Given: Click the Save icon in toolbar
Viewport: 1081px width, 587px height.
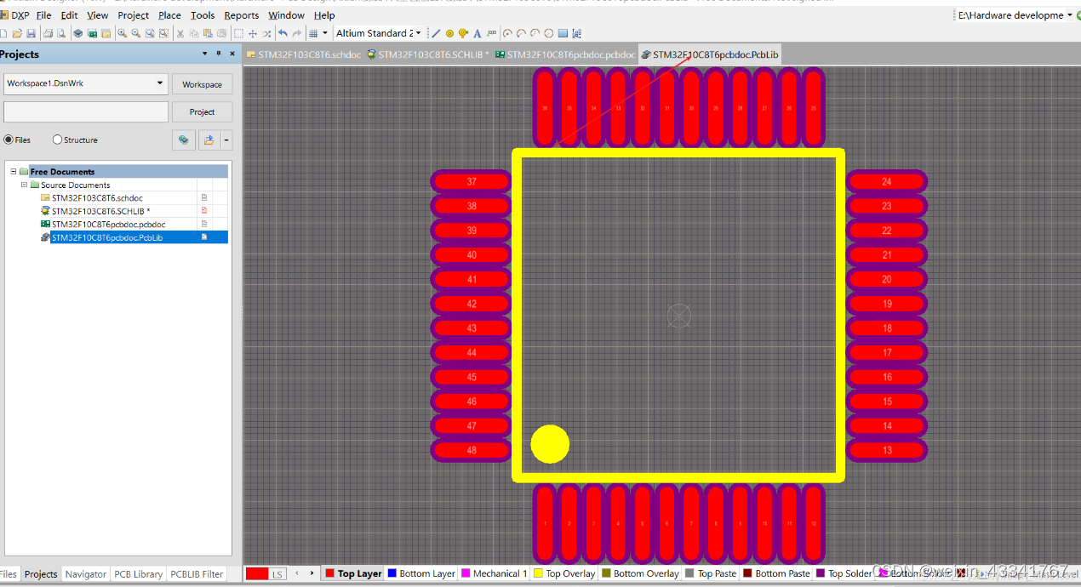Looking at the screenshot, I should click(x=31, y=33).
